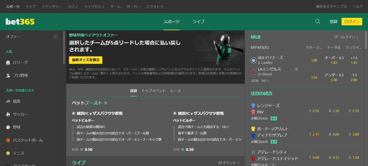This screenshot has height=166, width=368.
Task: Select the 9.50 boosted odds
Action: pyautogui.click(x=88, y=149)
